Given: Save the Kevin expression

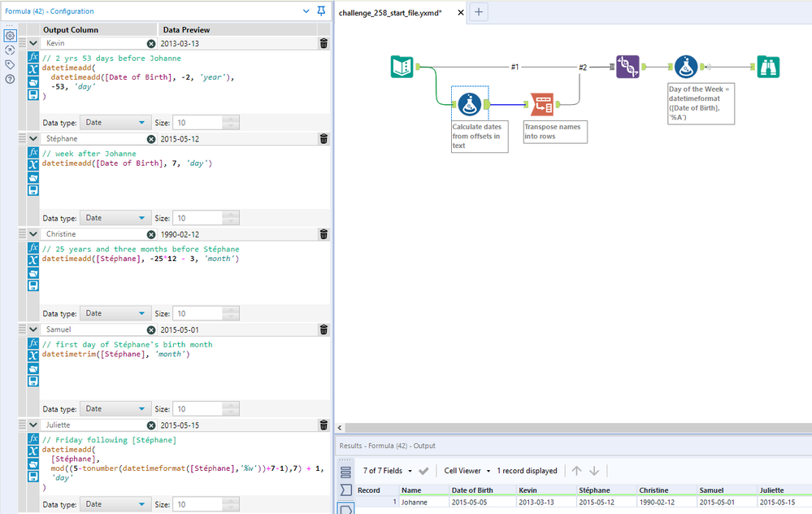Looking at the screenshot, I should point(33,94).
